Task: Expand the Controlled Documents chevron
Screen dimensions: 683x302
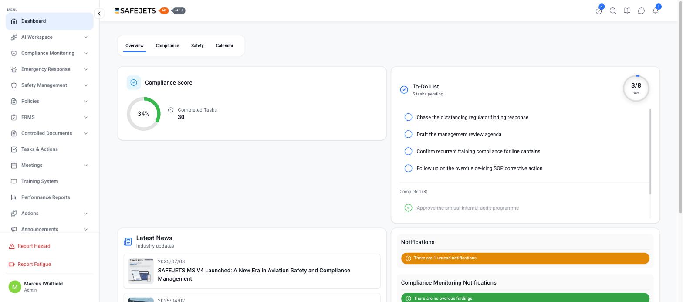Action: click(x=86, y=133)
